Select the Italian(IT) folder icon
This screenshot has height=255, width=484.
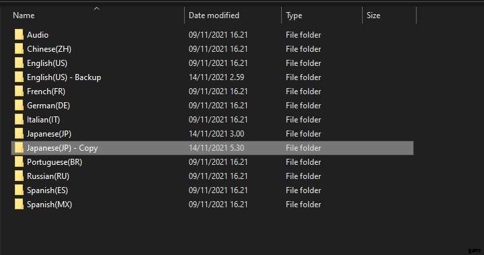pos(19,120)
